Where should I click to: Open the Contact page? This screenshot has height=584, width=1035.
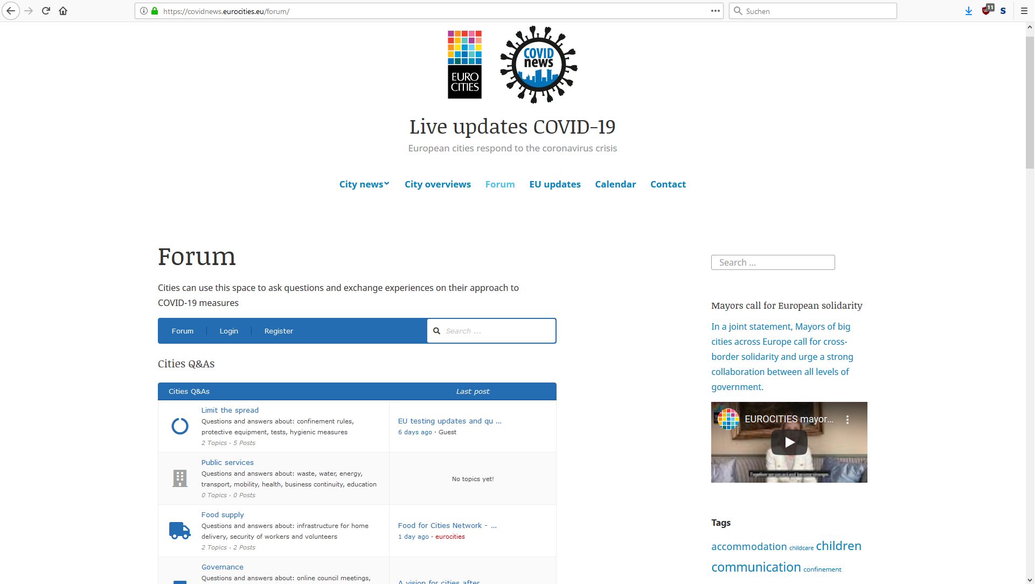[x=668, y=184]
